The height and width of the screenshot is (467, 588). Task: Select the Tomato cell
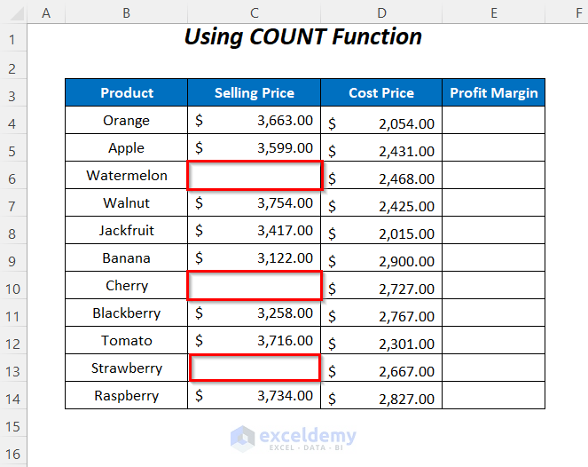126,341
